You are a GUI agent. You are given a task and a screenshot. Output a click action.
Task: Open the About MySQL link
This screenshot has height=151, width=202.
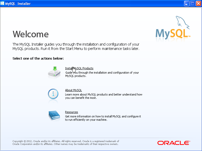coord(73,90)
